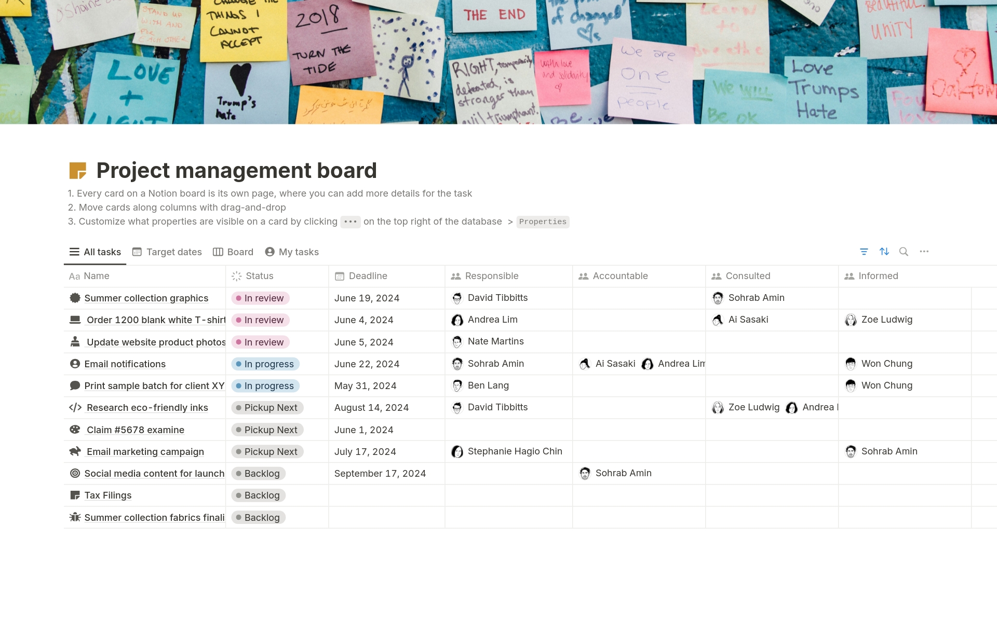This screenshot has height=622, width=997.
Task: Open the My tasks tab
Action: [x=292, y=252]
